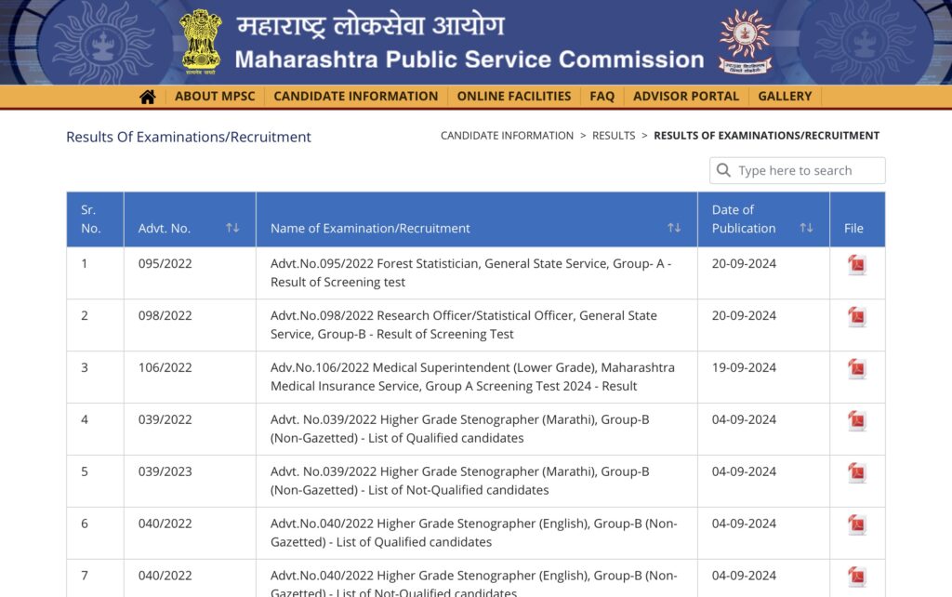Viewport: 952px width, 597px height.
Task: Click Marathi Stenographer Not-Qualified candidates text
Action: (459, 481)
